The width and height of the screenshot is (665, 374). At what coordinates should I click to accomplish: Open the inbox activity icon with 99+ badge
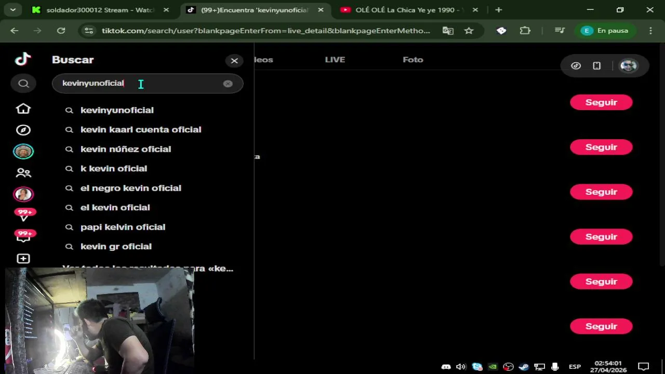24,236
